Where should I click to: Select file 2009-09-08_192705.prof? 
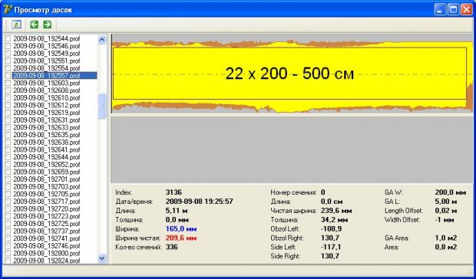[x=47, y=194]
